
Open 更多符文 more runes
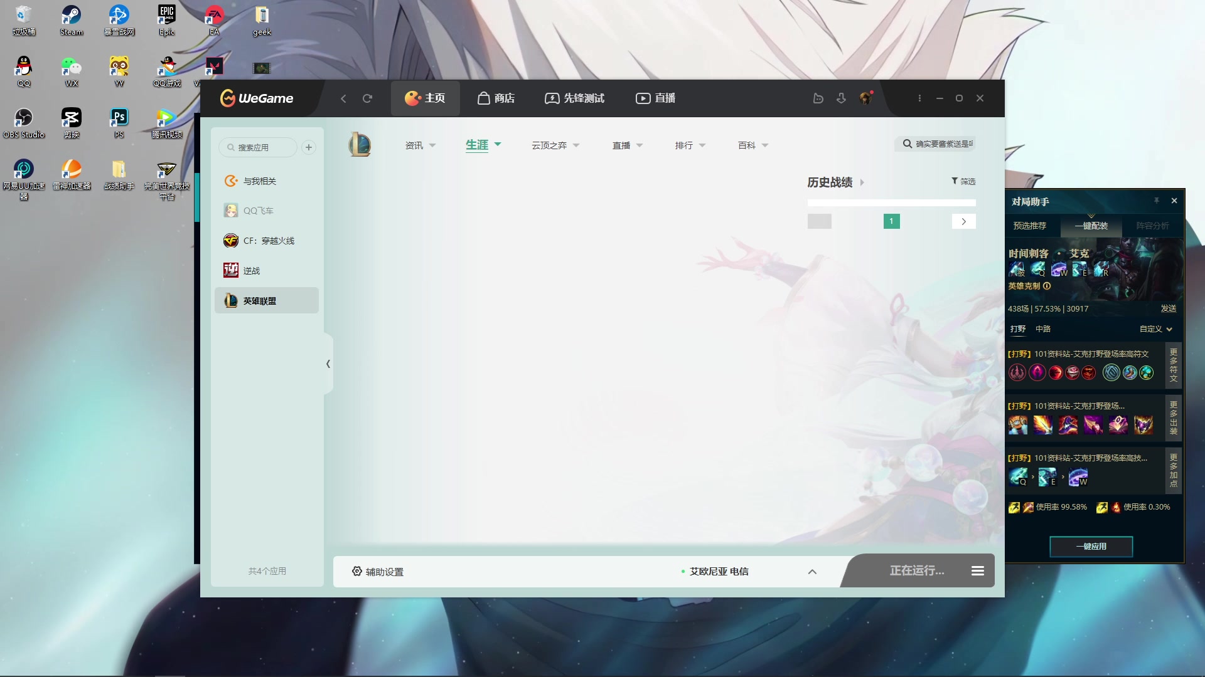pos(1174,365)
